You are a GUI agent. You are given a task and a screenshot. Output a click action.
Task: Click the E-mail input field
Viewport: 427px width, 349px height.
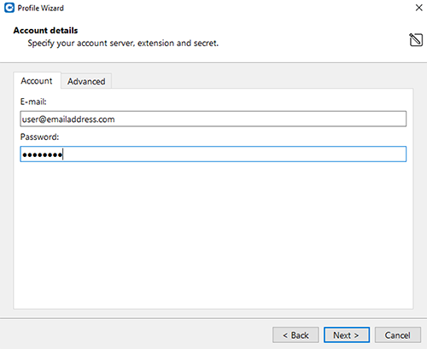(213, 119)
